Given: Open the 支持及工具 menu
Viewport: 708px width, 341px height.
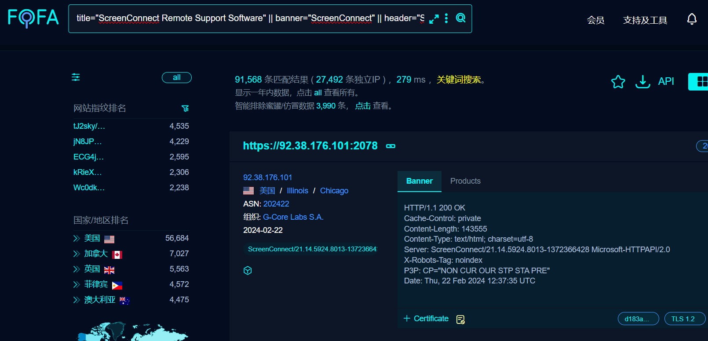Looking at the screenshot, I should tap(645, 20).
